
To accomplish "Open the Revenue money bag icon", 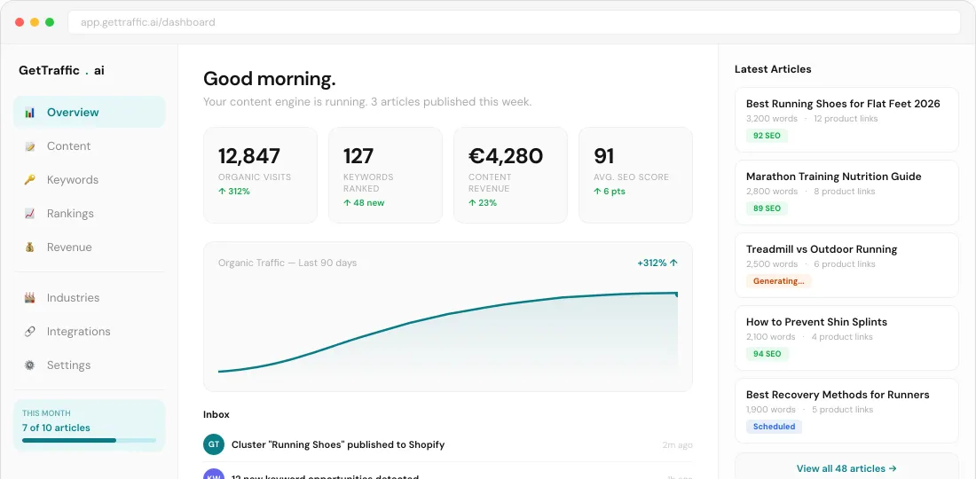I will point(30,247).
